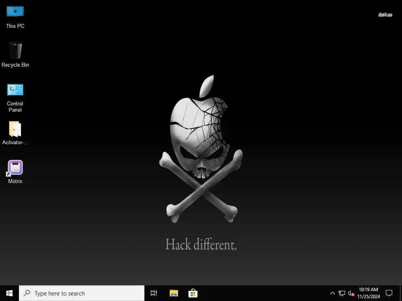Viewport: 402px width, 301px height.
Task: Open the Windows Start menu
Action: point(9,293)
